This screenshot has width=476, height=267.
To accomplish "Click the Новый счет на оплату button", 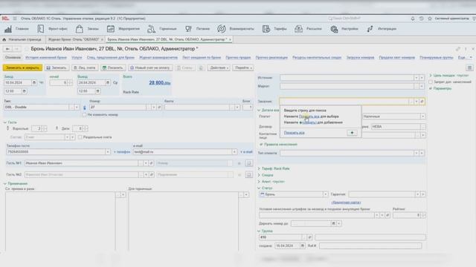I will click(150, 67).
